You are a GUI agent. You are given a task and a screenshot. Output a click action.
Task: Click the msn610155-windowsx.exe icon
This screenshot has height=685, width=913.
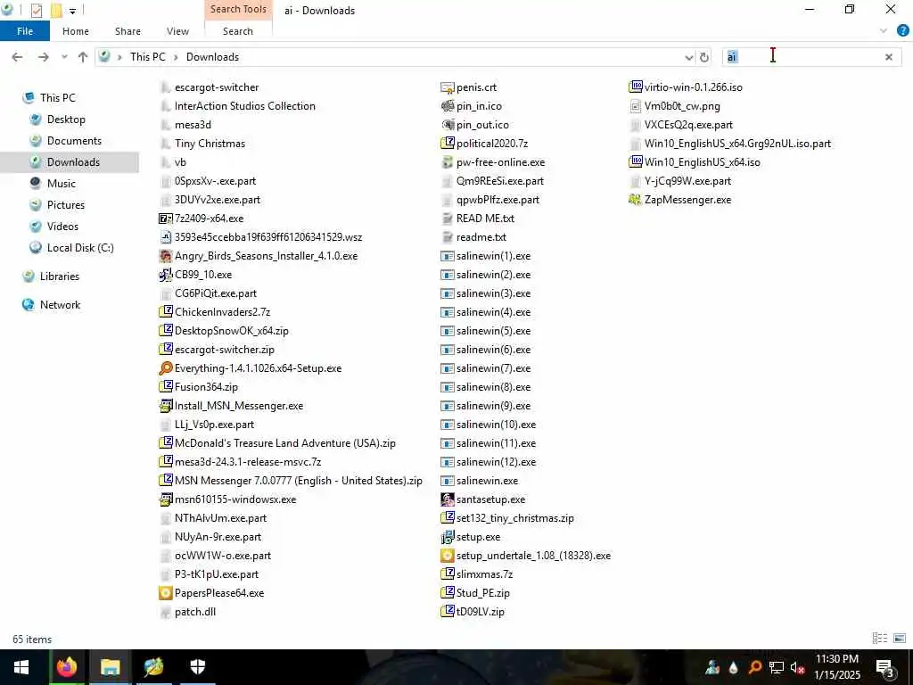[x=166, y=499]
